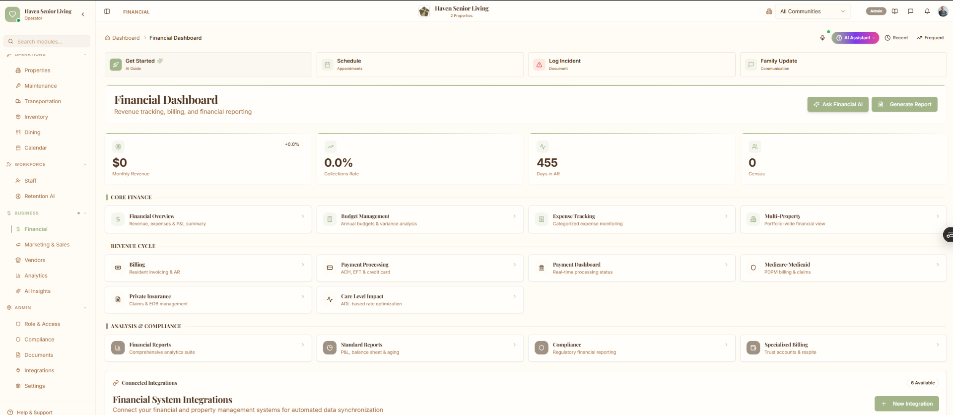Click the Log Incident warning icon
Viewport: 953px width, 415px height.
[539, 65]
